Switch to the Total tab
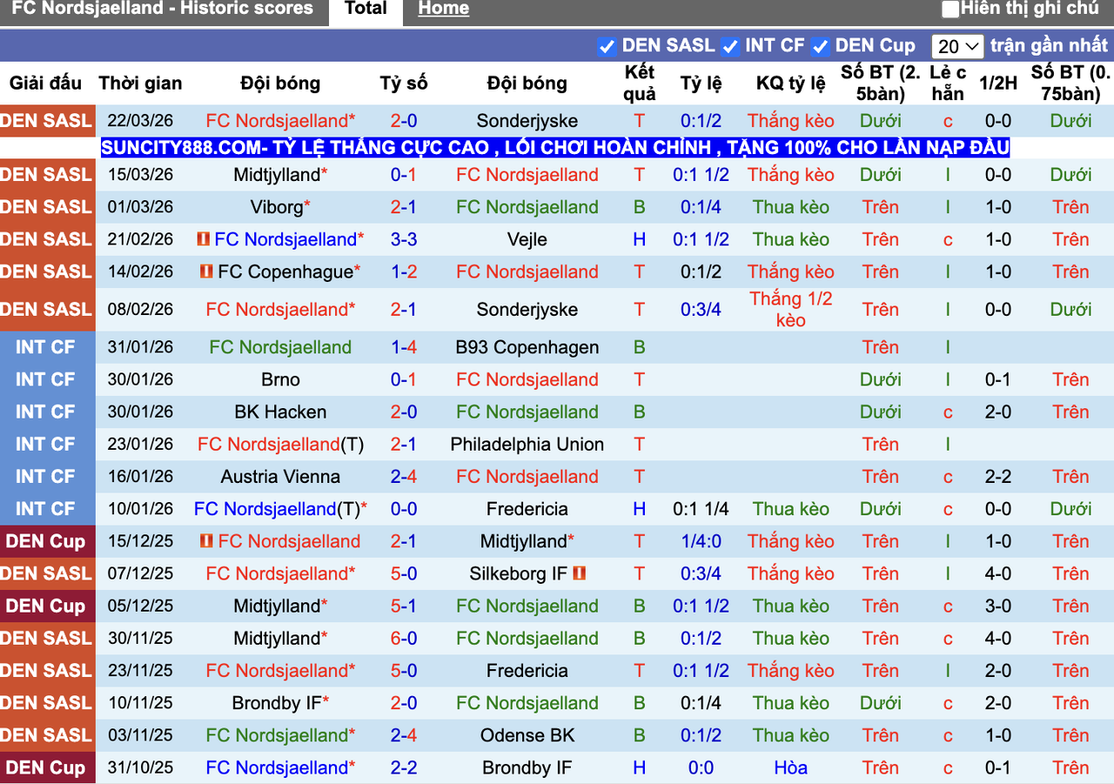The width and height of the screenshot is (1114, 784). point(366,9)
